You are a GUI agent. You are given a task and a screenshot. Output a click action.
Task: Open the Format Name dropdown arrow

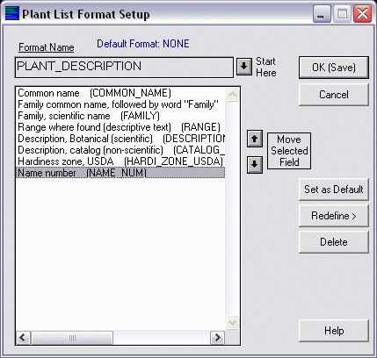click(x=244, y=67)
